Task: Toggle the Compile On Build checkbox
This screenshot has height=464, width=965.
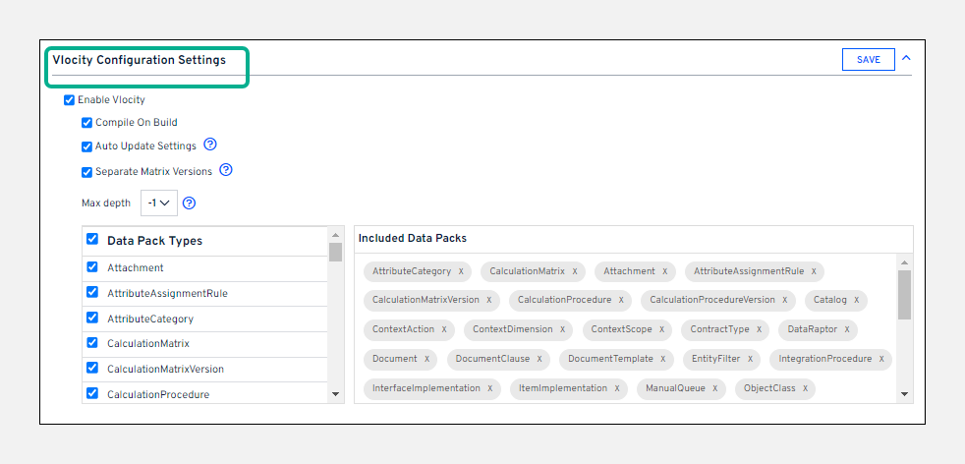Action: 86,123
